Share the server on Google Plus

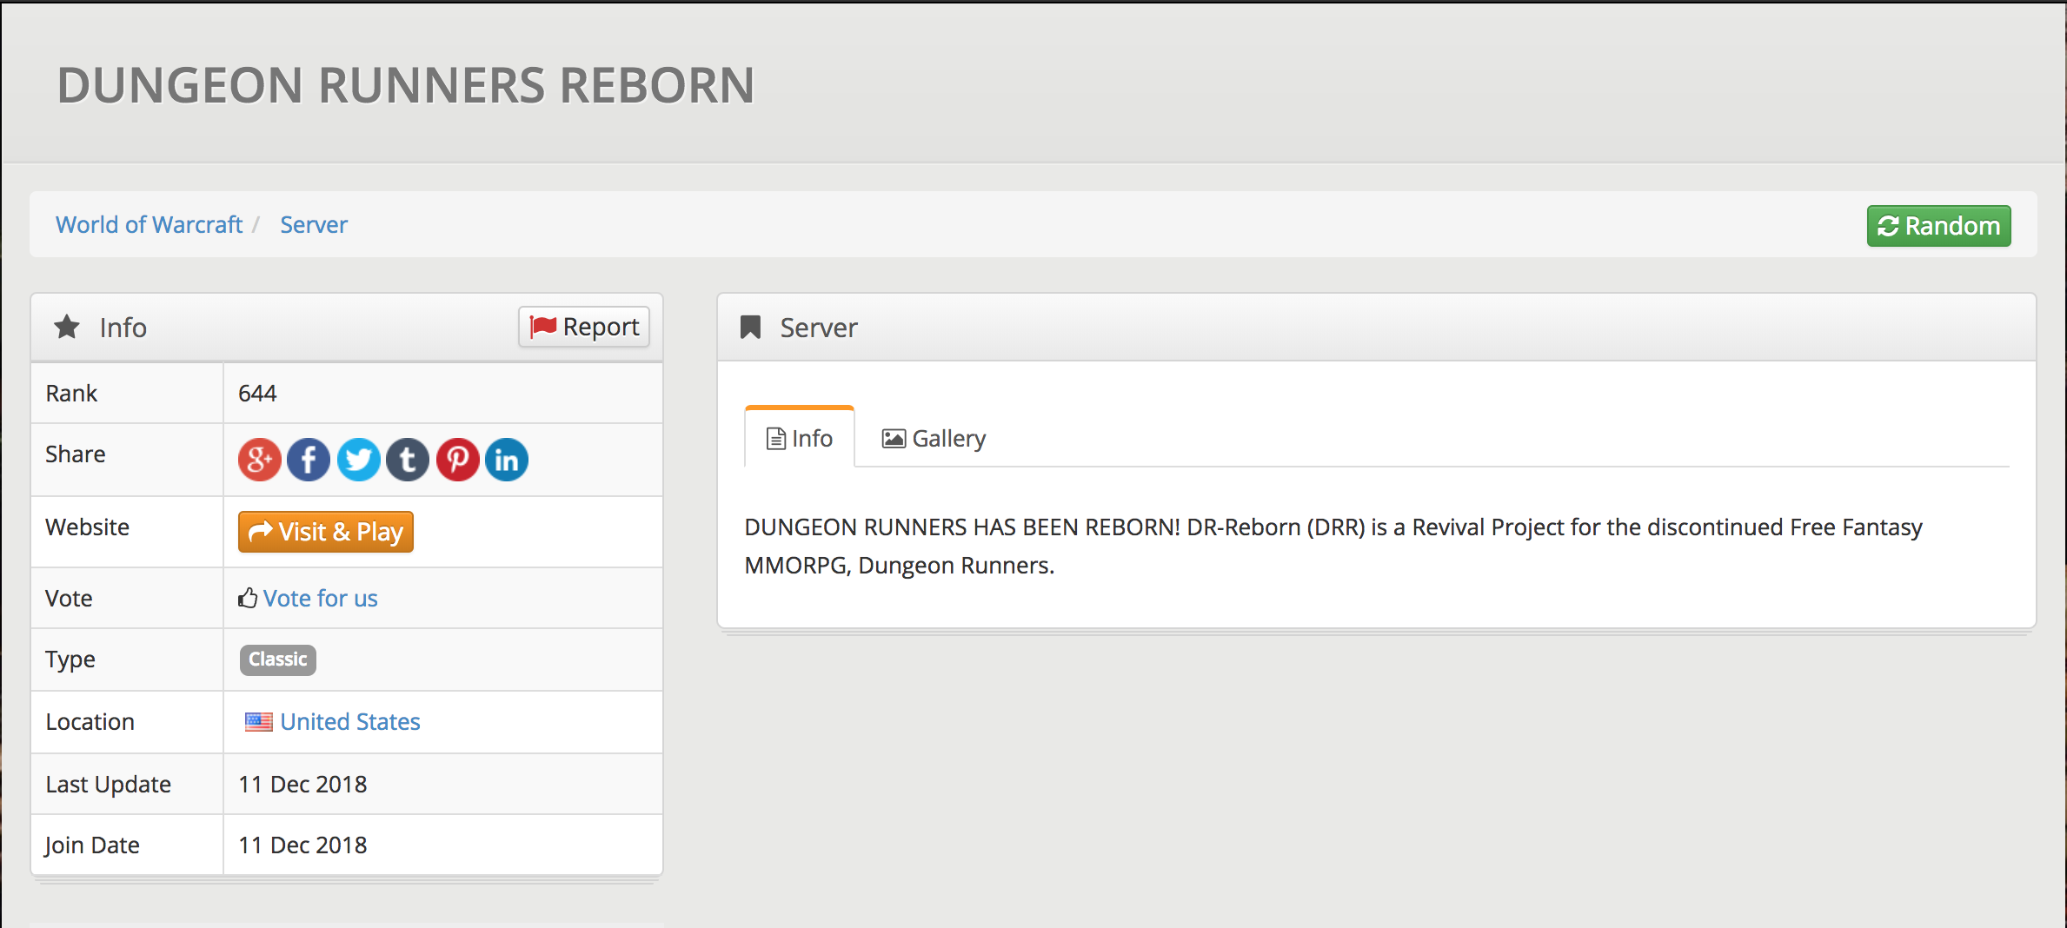(x=259, y=460)
